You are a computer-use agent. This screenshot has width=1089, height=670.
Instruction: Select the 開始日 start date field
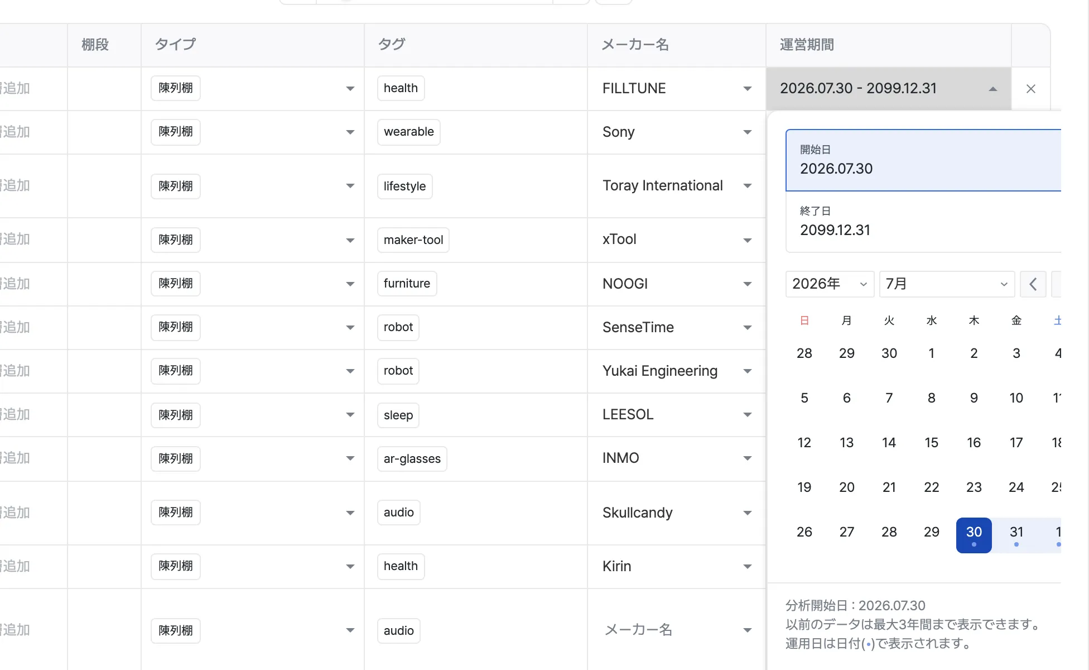tap(923, 160)
